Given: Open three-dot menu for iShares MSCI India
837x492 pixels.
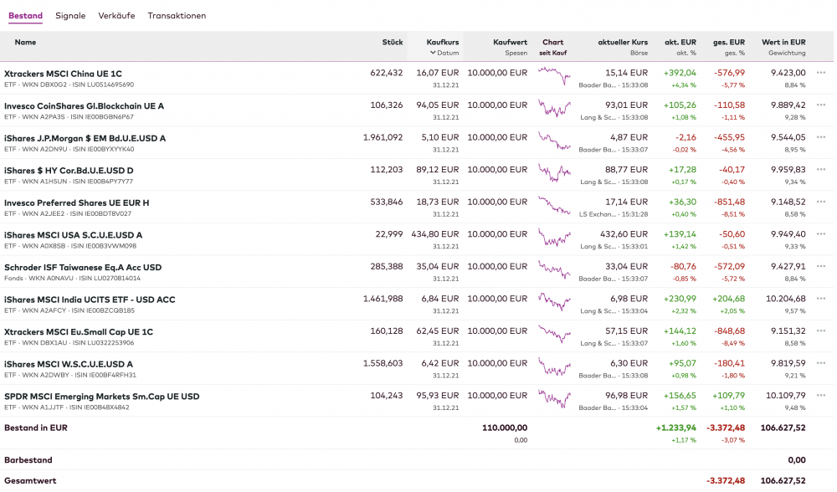Looking at the screenshot, I should 821,299.
